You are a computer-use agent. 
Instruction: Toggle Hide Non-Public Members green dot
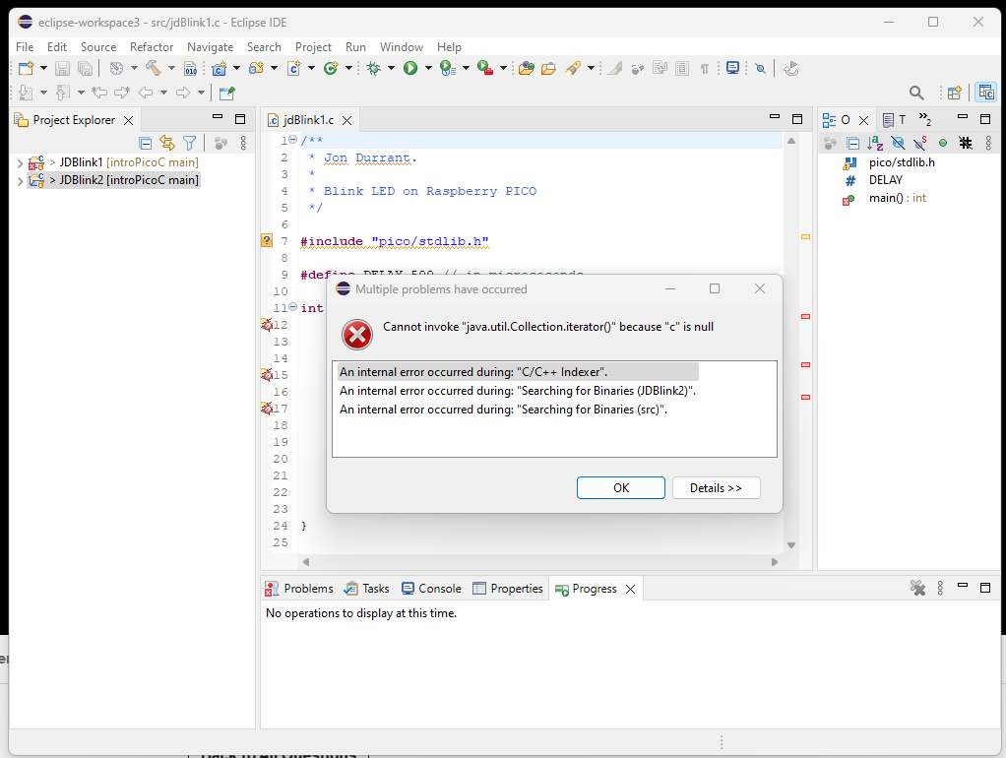(942, 143)
